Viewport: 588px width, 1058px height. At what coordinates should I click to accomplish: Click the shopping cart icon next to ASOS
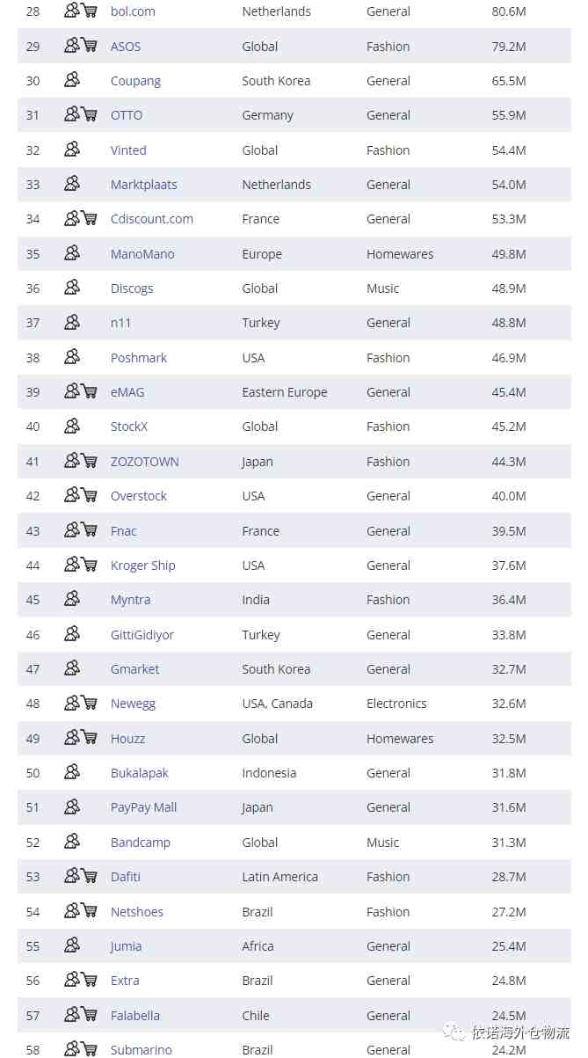pos(90,45)
